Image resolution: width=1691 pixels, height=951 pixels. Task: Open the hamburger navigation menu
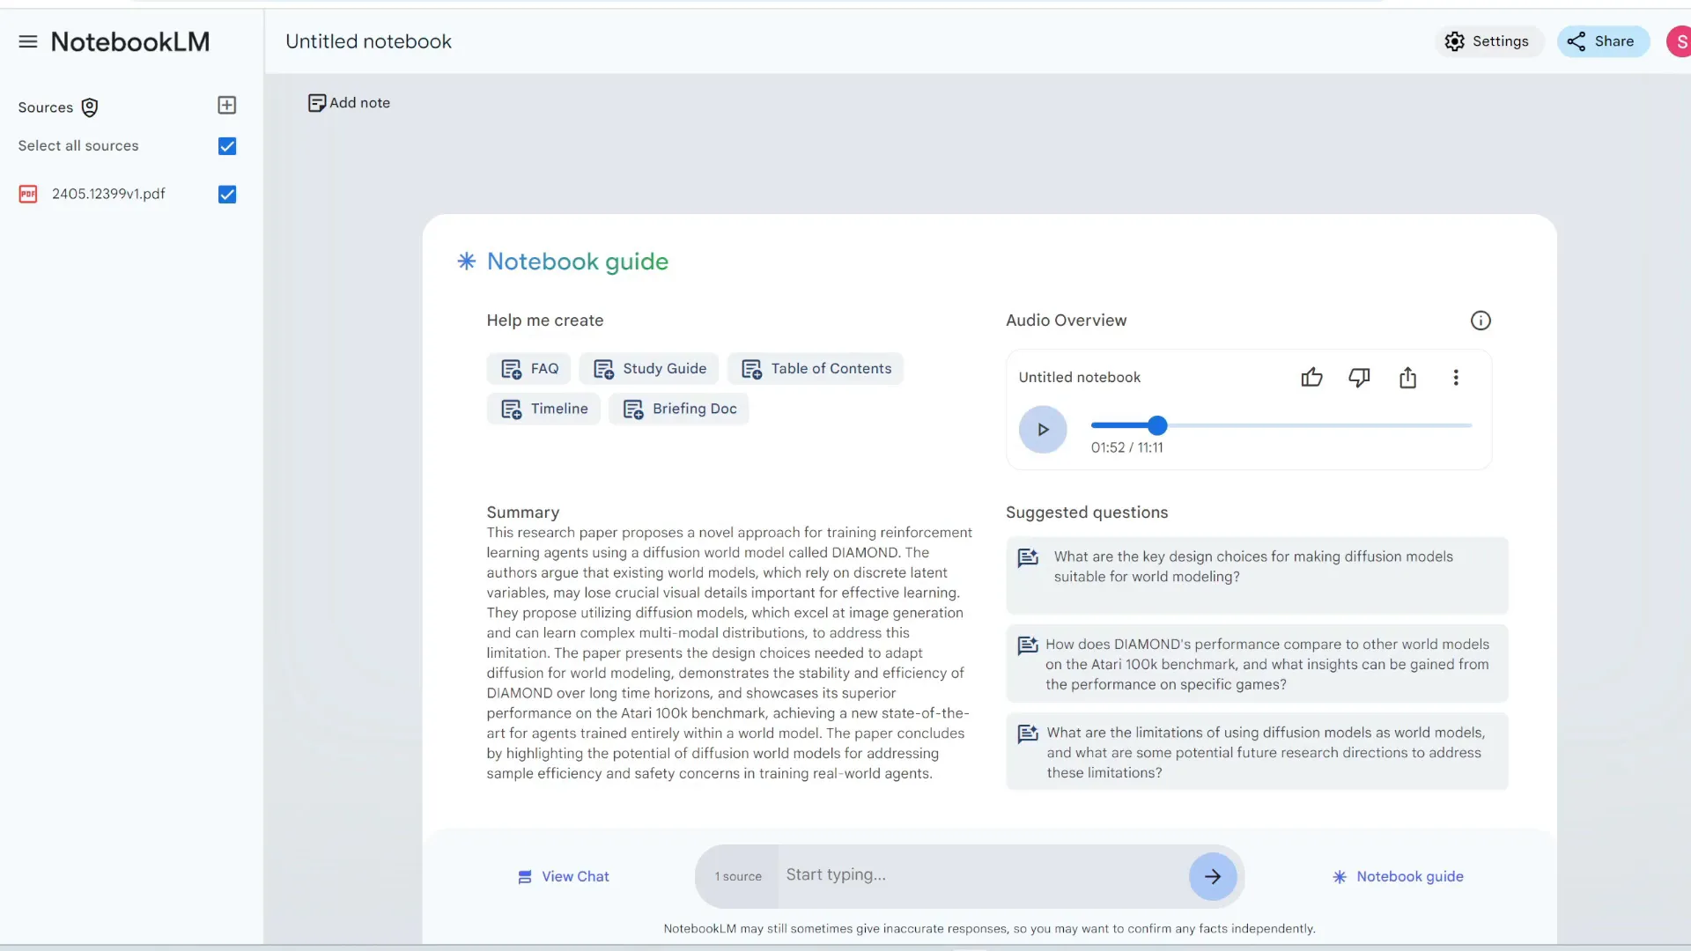28,41
